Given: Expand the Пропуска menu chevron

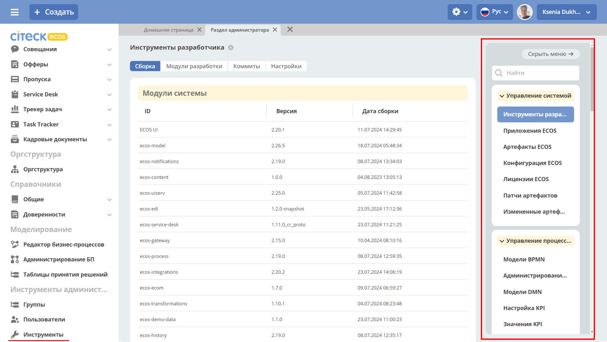Looking at the screenshot, I should point(109,79).
